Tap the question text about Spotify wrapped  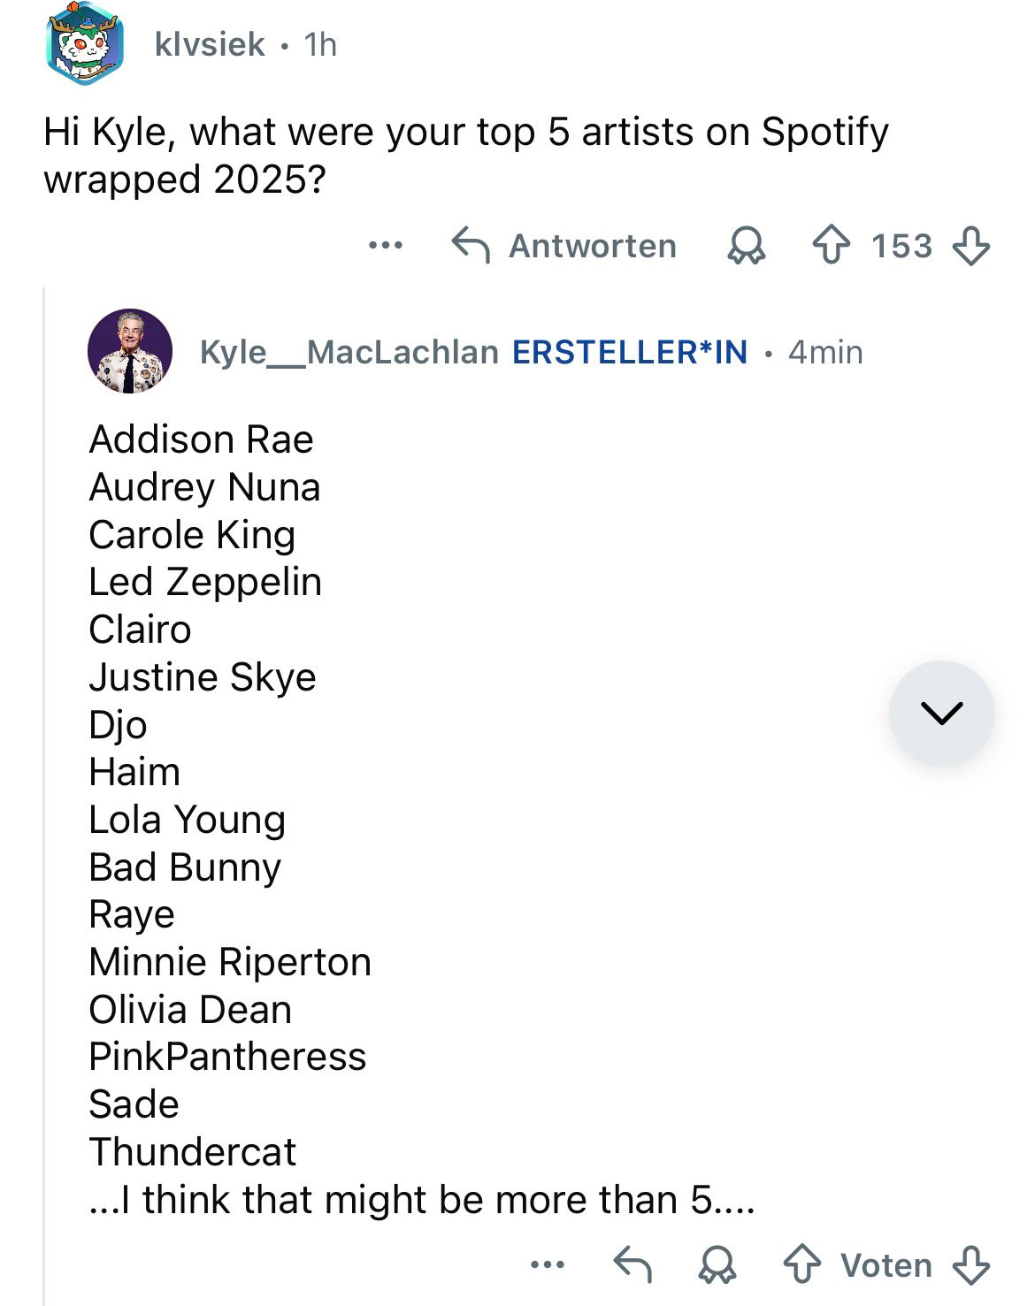point(466,156)
